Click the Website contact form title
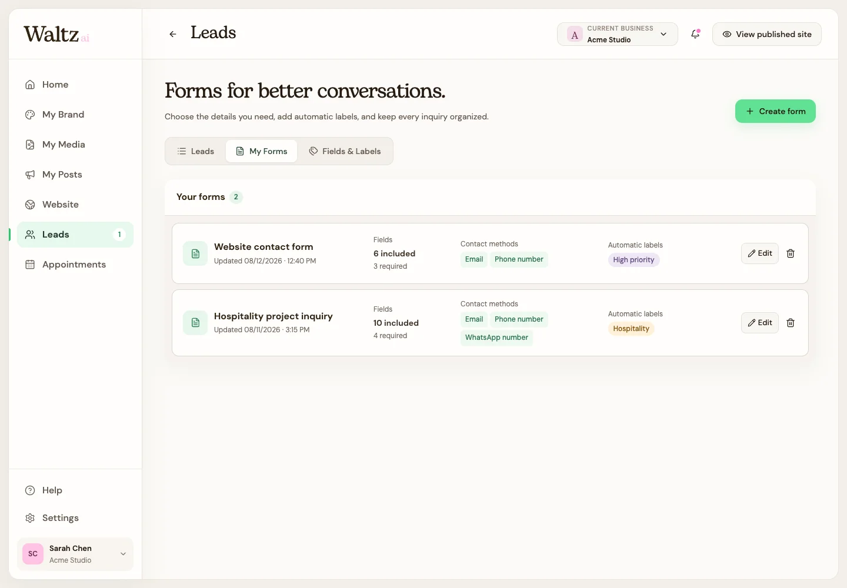 [x=264, y=247]
